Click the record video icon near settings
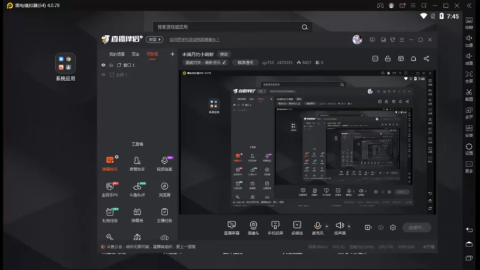 click(368, 227)
